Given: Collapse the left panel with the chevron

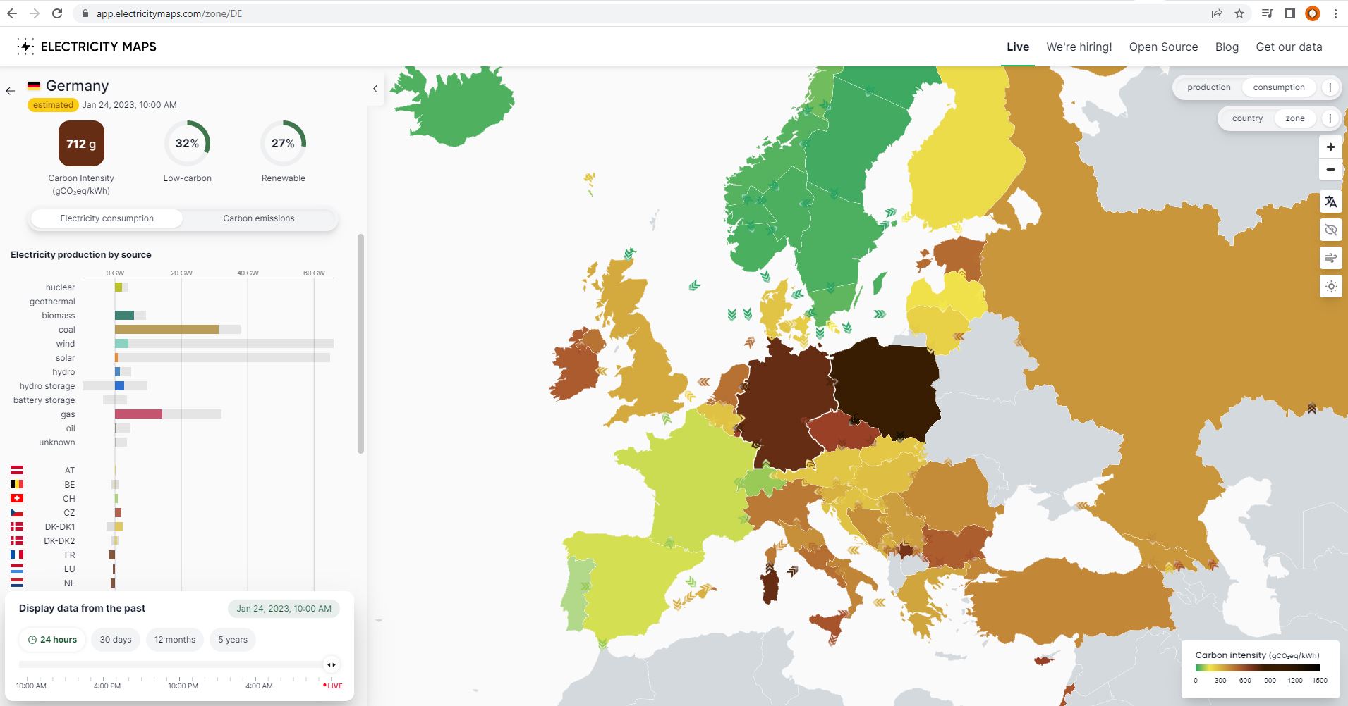Looking at the screenshot, I should pos(375,89).
